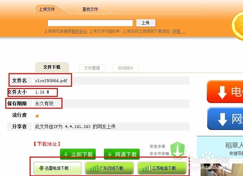Click the green Baidu antivirus shield icon
The image size is (243, 176).
178,150
